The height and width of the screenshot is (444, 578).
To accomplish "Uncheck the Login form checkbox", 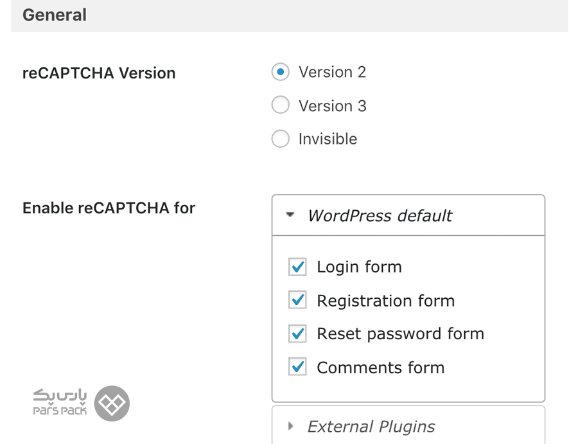I will [297, 267].
